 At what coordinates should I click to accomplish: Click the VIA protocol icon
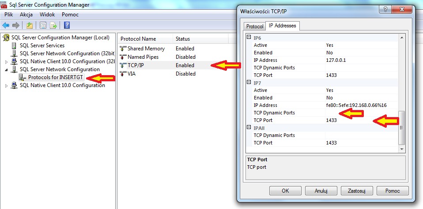tap(123, 74)
